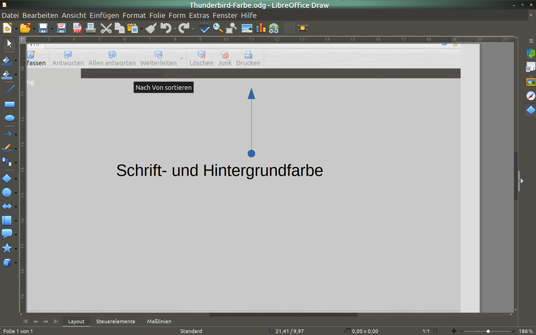This screenshot has height=335, width=536.
Task: Click the Fit slide 1:1 button
Action: [426, 331]
